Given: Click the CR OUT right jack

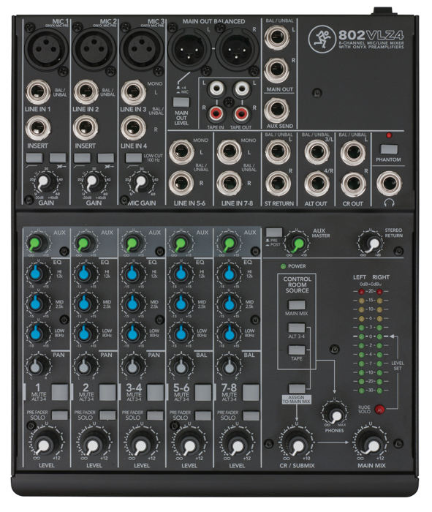Looking at the screenshot, I should pos(353,184).
